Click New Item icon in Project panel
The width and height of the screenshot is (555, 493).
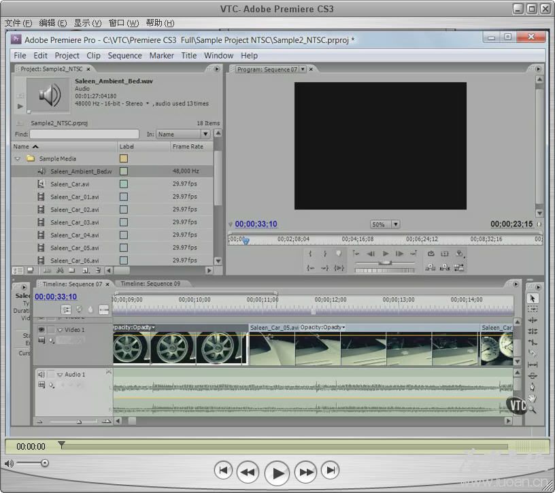pyautogui.click(x=86, y=271)
